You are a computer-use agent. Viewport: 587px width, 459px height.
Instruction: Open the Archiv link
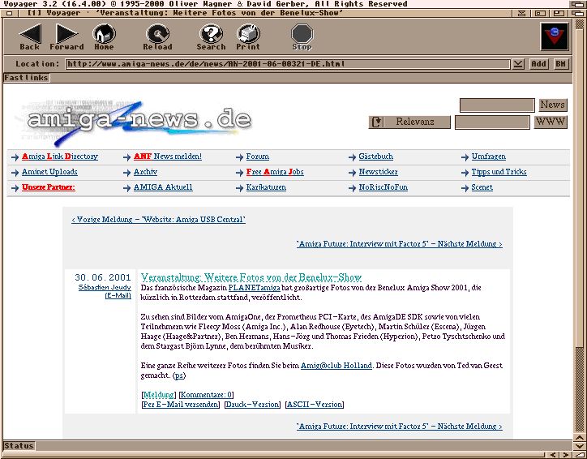pos(145,172)
